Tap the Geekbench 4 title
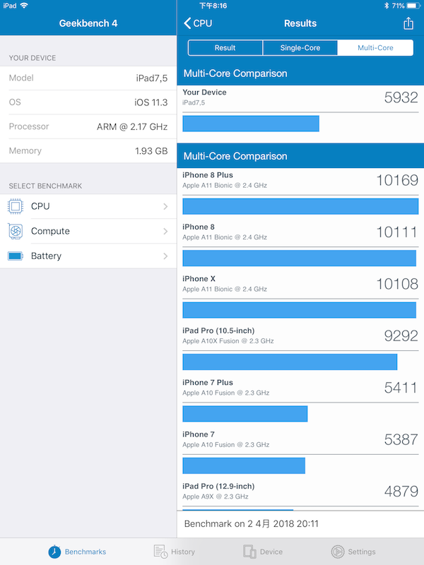This screenshot has width=424, height=565. 88,23
